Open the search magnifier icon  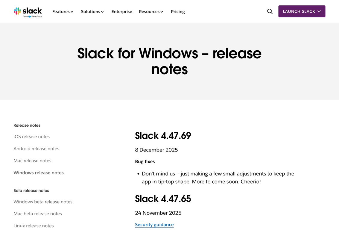[270, 11]
